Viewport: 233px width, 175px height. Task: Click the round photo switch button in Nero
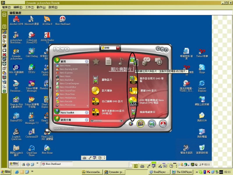click(152, 124)
